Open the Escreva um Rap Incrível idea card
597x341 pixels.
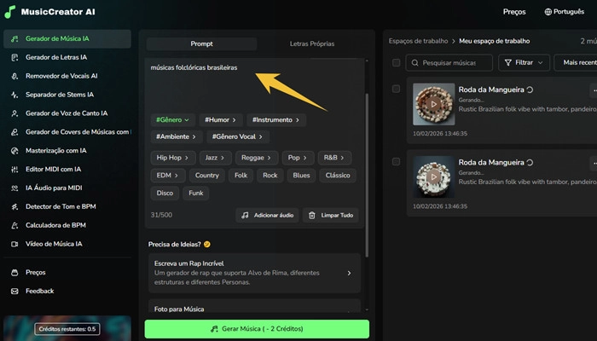254,273
